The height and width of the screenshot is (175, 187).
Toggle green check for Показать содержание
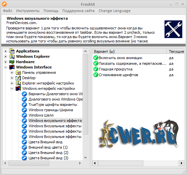point(96,63)
